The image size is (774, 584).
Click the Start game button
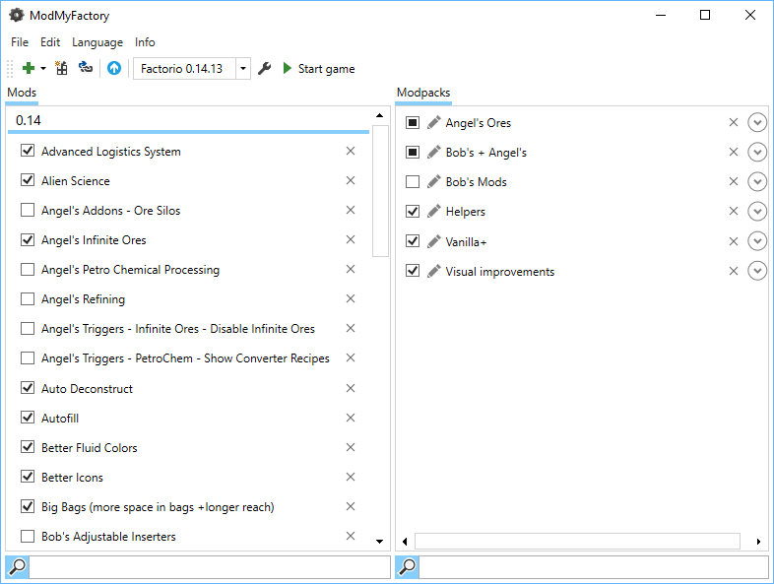pos(319,69)
